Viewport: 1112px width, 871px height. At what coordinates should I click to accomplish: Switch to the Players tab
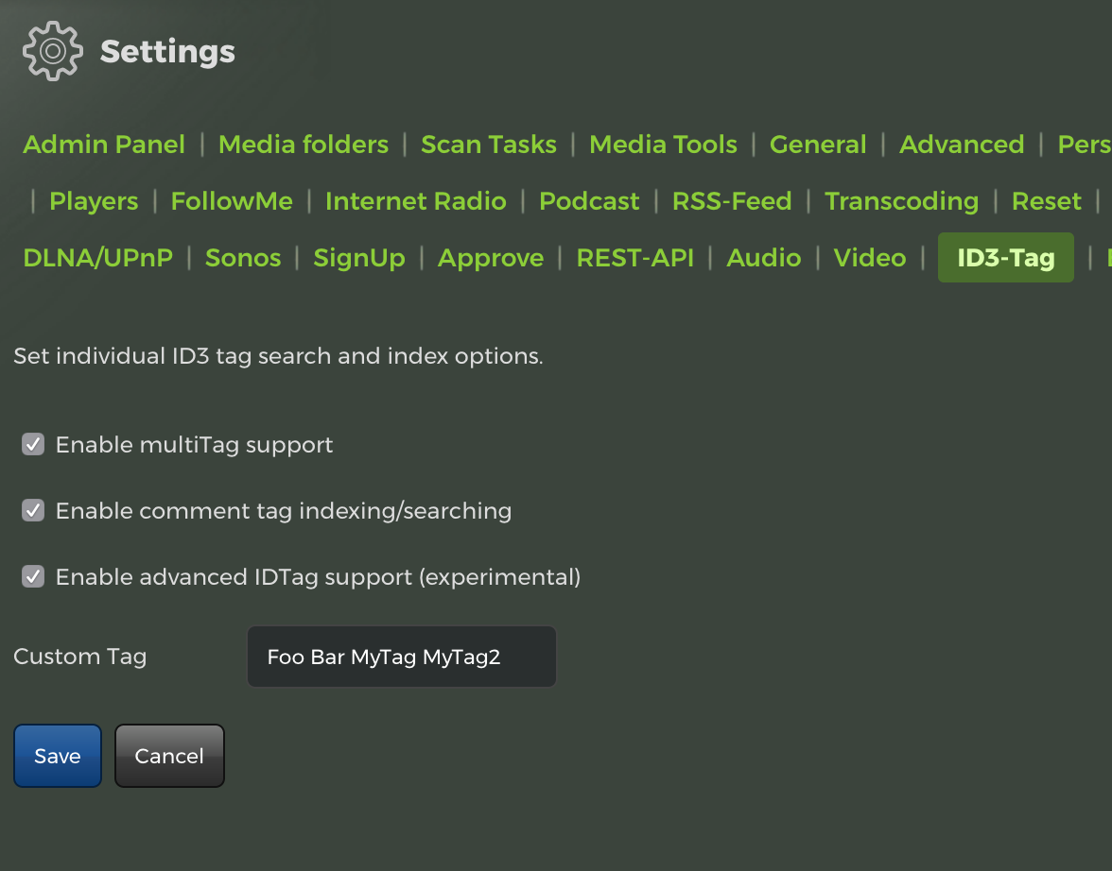click(94, 201)
